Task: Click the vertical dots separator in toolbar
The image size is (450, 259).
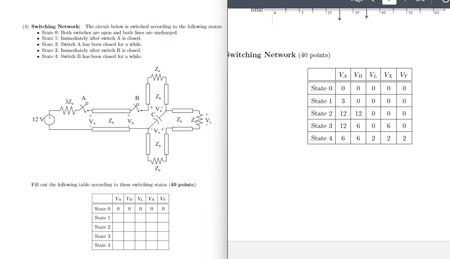Action: coord(431,2)
